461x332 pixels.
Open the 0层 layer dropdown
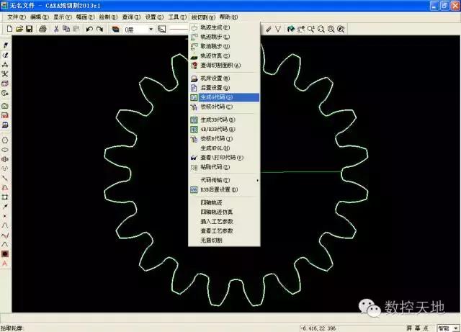151,29
